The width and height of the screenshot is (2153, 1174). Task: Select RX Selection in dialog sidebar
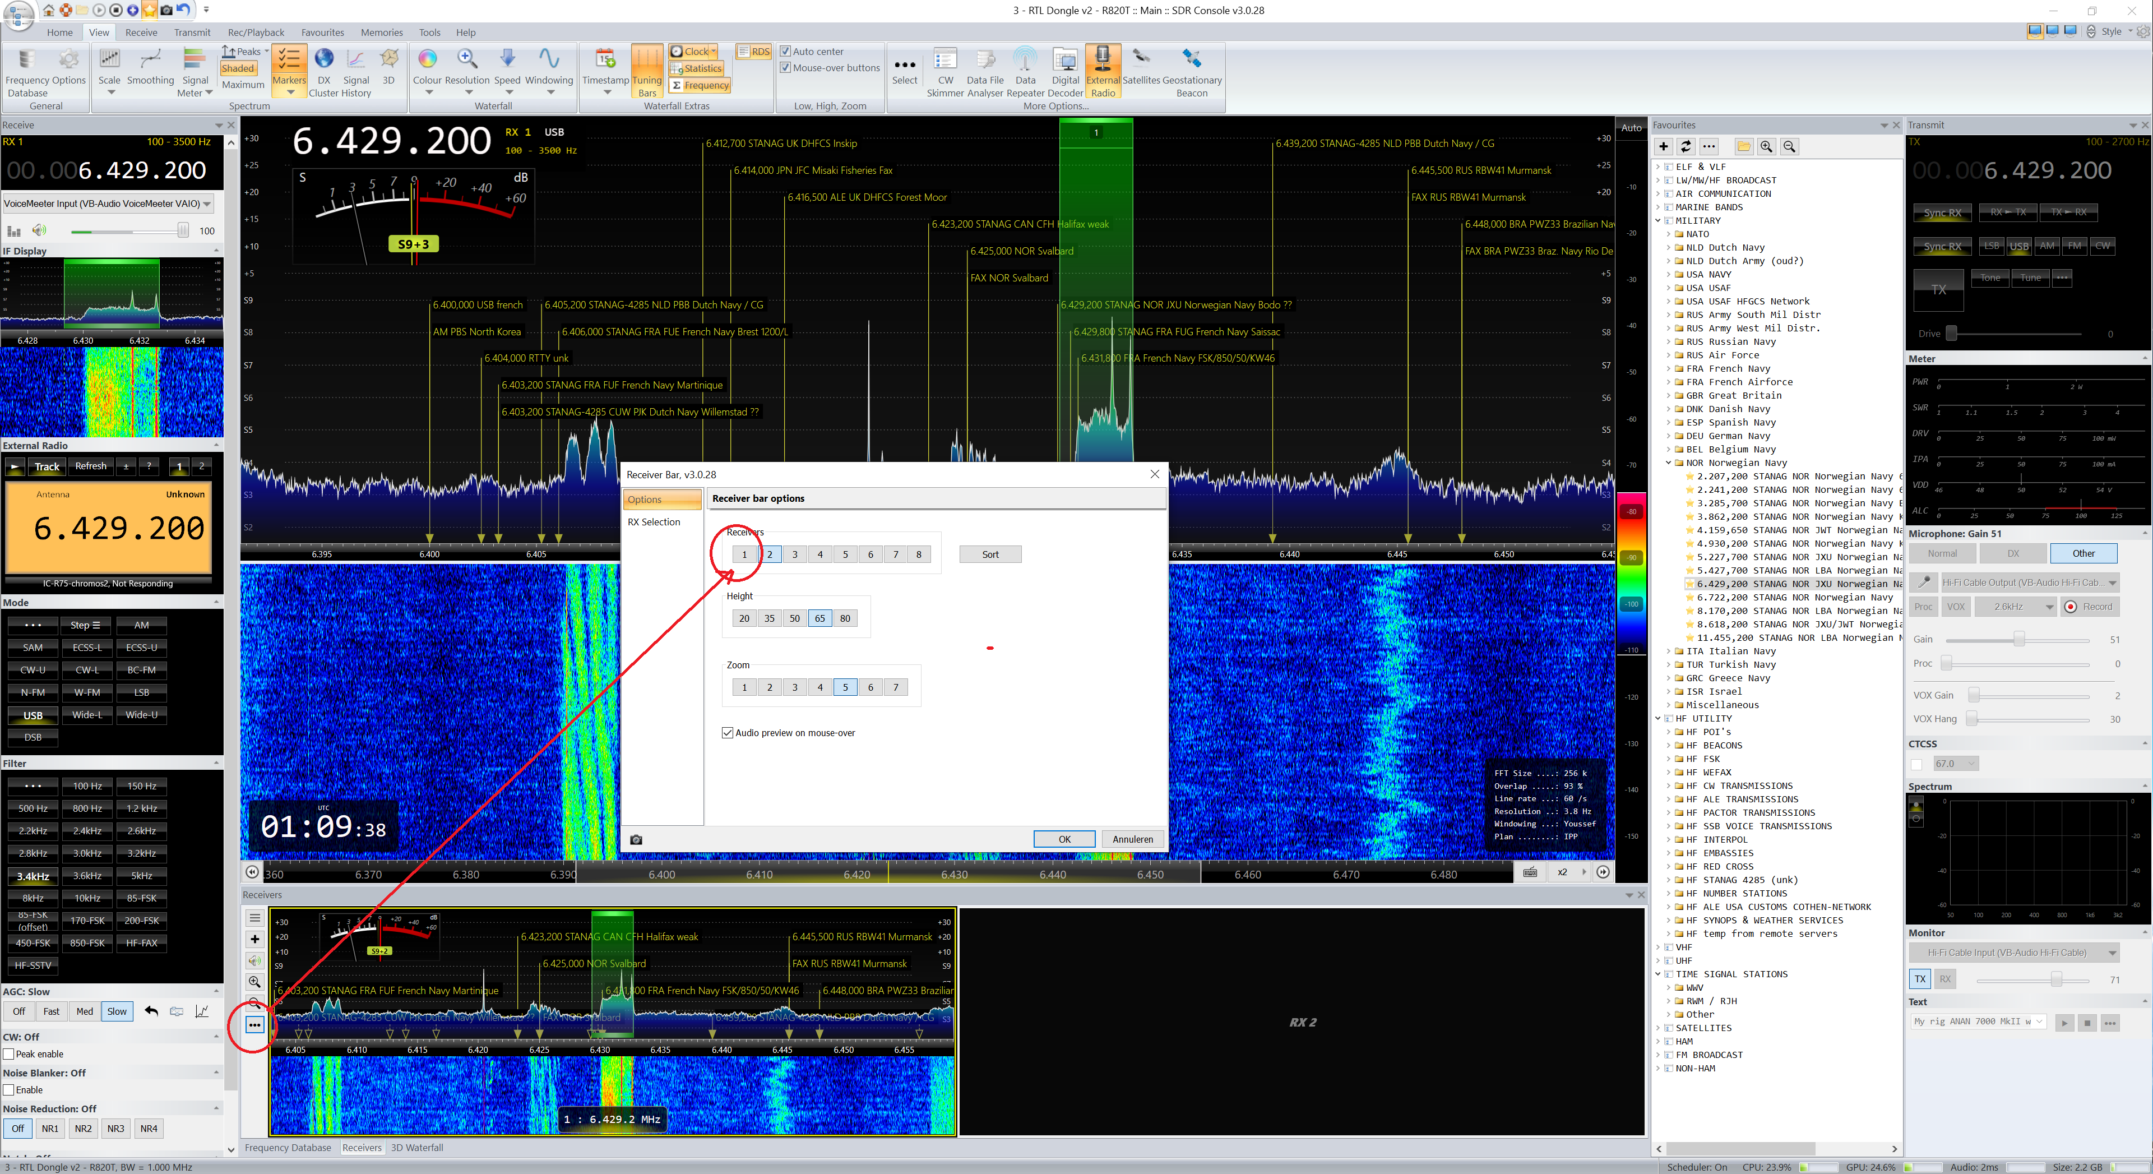[x=654, y=522]
